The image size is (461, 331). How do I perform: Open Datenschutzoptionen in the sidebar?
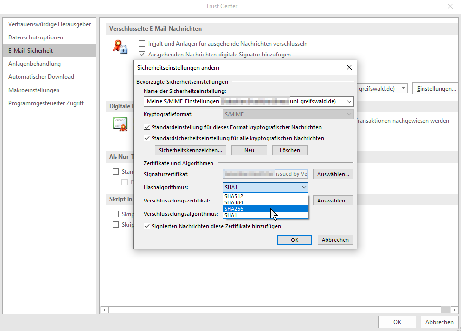[x=36, y=37]
